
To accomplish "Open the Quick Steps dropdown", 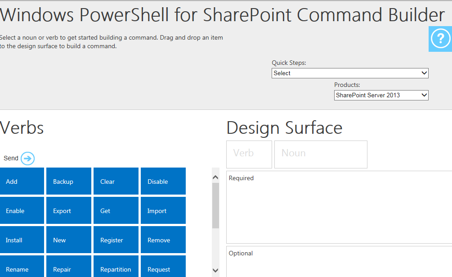I will (350, 73).
